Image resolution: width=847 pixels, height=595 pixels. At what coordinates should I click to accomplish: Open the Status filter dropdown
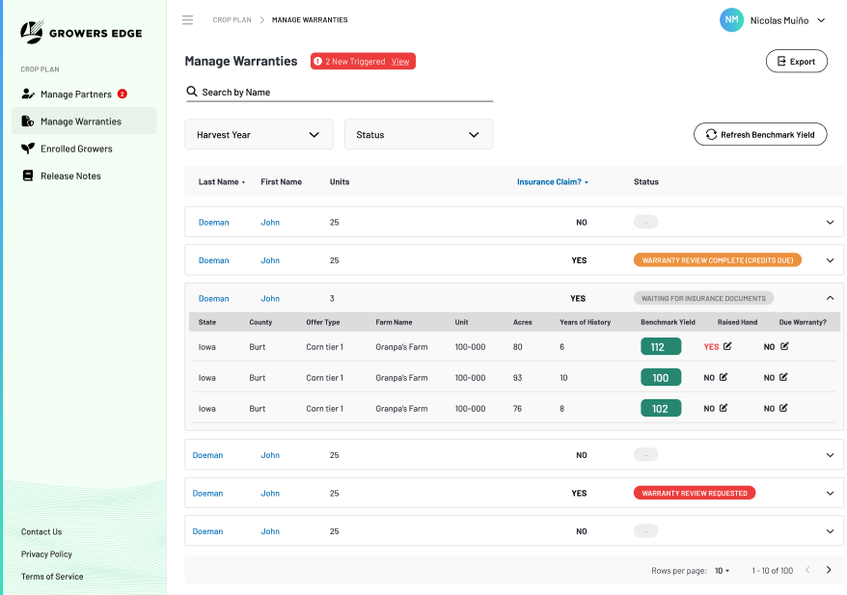click(418, 135)
